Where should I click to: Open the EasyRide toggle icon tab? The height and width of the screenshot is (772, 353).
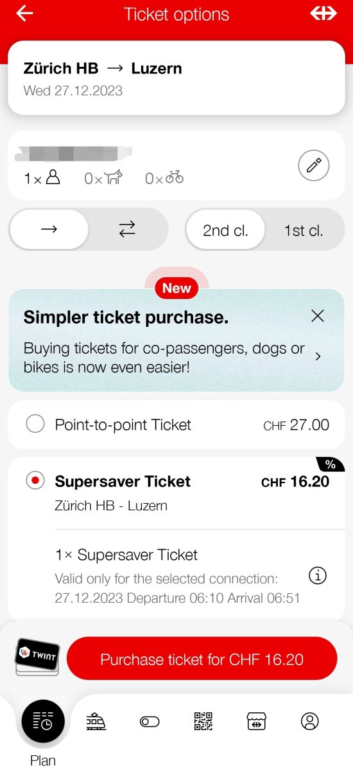click(x=150, y=722)
